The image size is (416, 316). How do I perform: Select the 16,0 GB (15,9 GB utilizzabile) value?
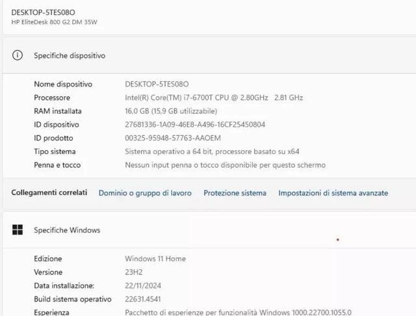pos(171,111)
